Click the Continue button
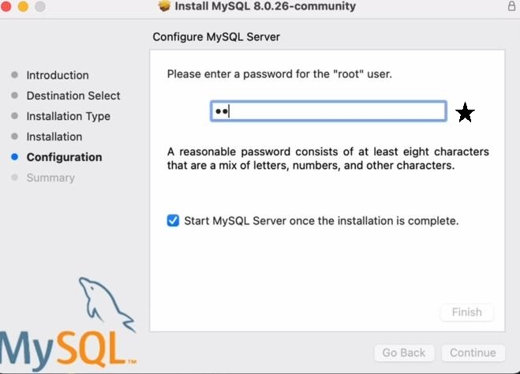The height and width of the screenshot is (374, 520). click(x=473, y=353)
